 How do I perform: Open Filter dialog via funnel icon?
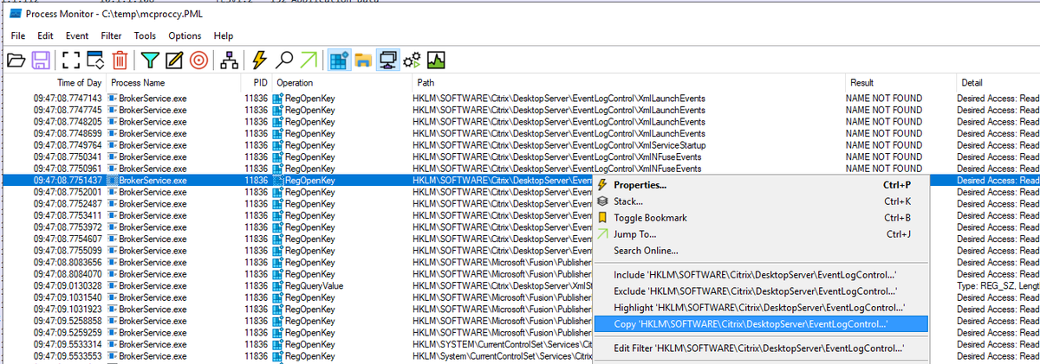(x=151, y=60)
